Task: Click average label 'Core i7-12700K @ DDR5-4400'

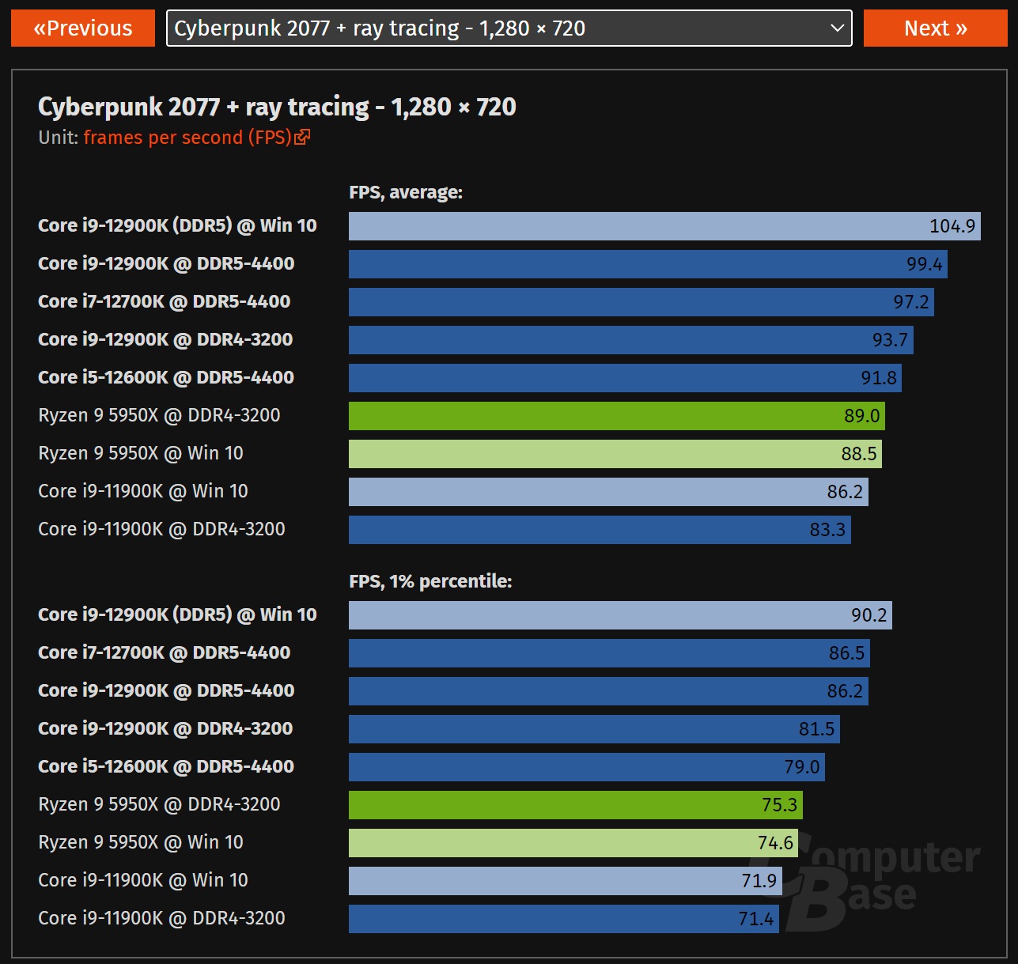Action: [165, 302]
